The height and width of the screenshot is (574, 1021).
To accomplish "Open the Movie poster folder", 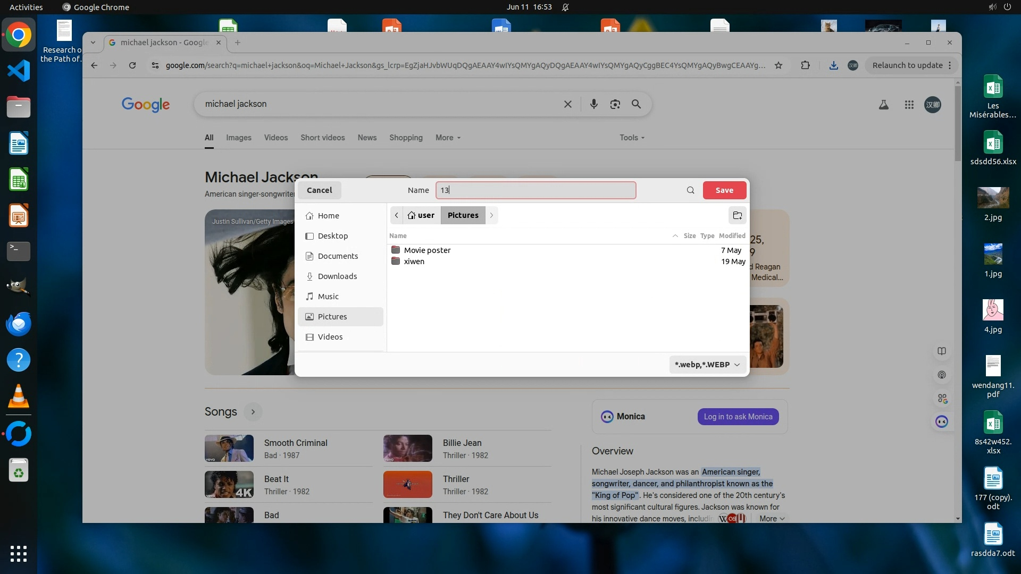I will [x=427, y=250].
